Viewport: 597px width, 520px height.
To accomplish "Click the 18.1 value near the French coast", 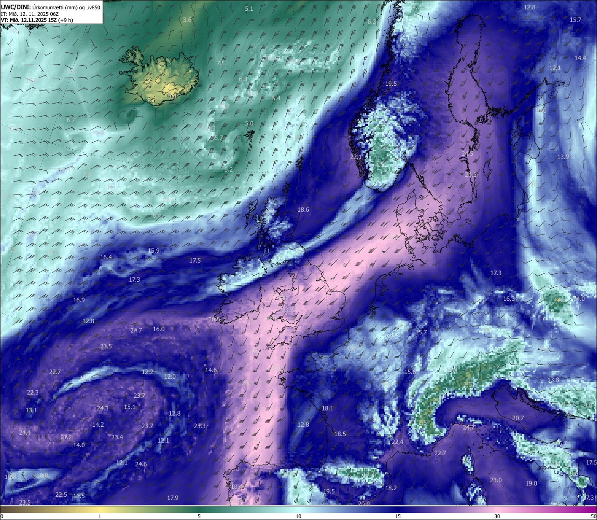I will click(327, 409).
